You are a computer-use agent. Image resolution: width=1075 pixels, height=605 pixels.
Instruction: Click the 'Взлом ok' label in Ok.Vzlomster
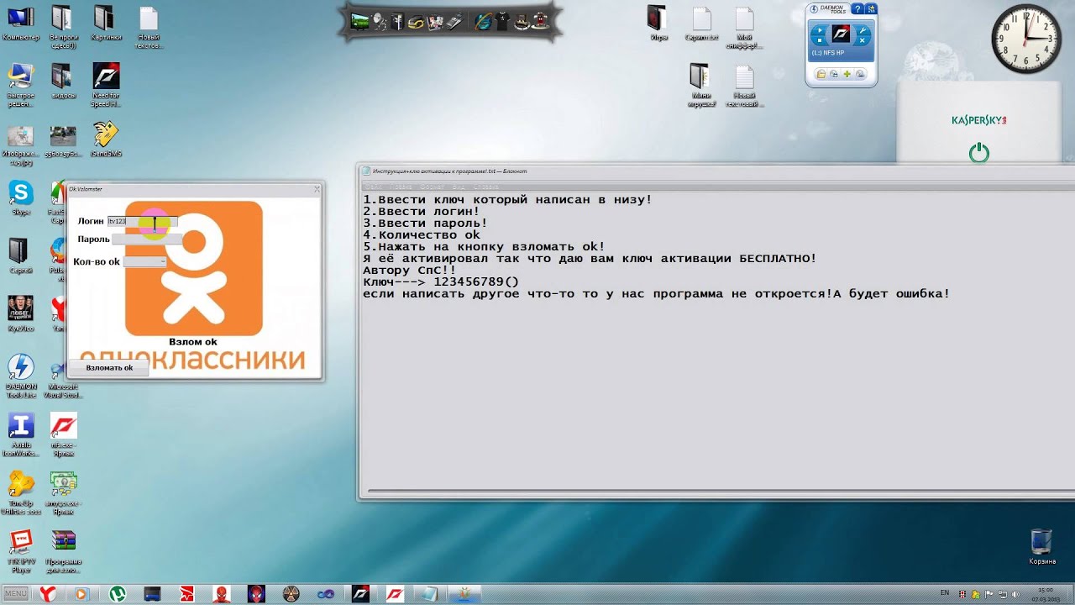[193, 342]
